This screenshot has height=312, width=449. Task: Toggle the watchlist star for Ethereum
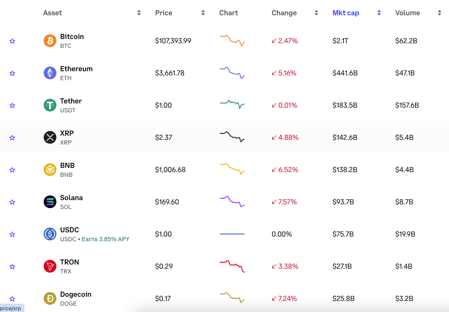click(x=12, y=73)
